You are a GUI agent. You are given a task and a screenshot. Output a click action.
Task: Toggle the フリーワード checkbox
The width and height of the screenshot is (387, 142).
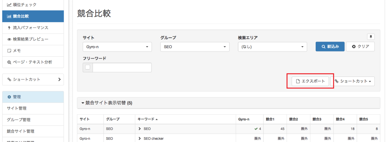click(x=88, y=68)
